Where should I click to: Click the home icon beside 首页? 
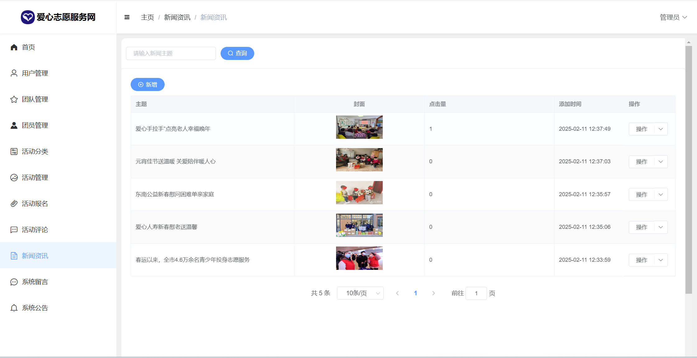tap(14, 47)
